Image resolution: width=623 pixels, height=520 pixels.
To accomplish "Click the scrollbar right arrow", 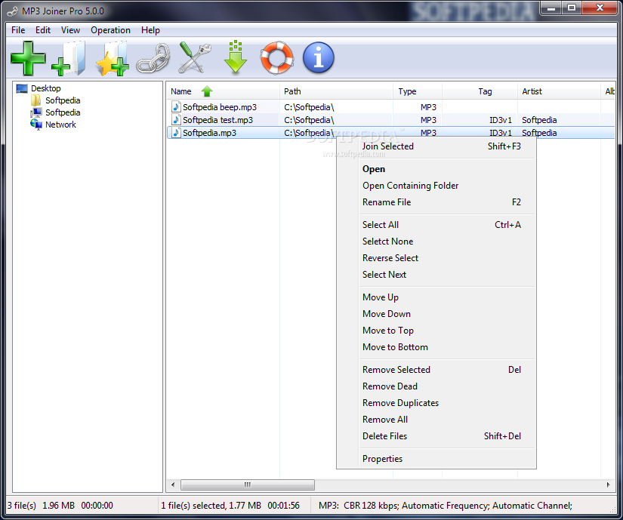I will (609, 485).
